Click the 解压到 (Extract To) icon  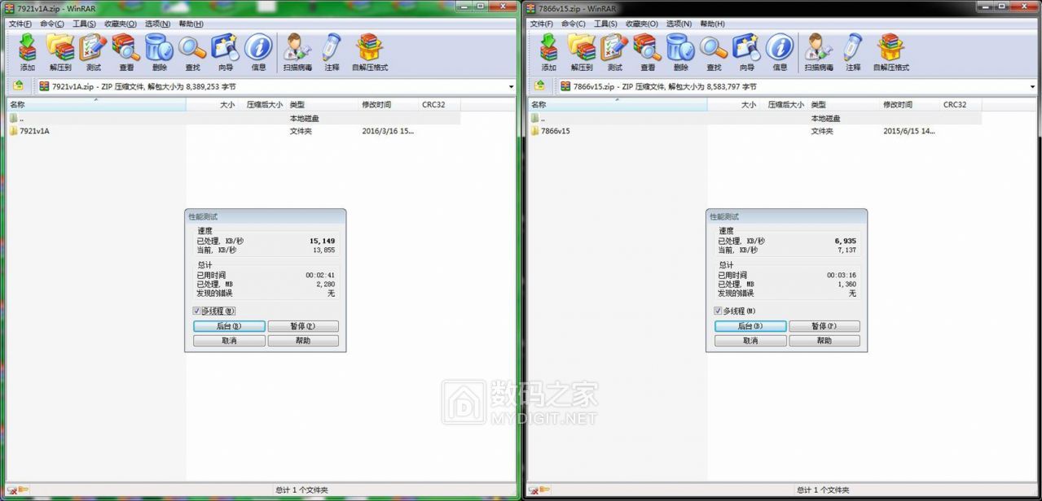[60, 50]
